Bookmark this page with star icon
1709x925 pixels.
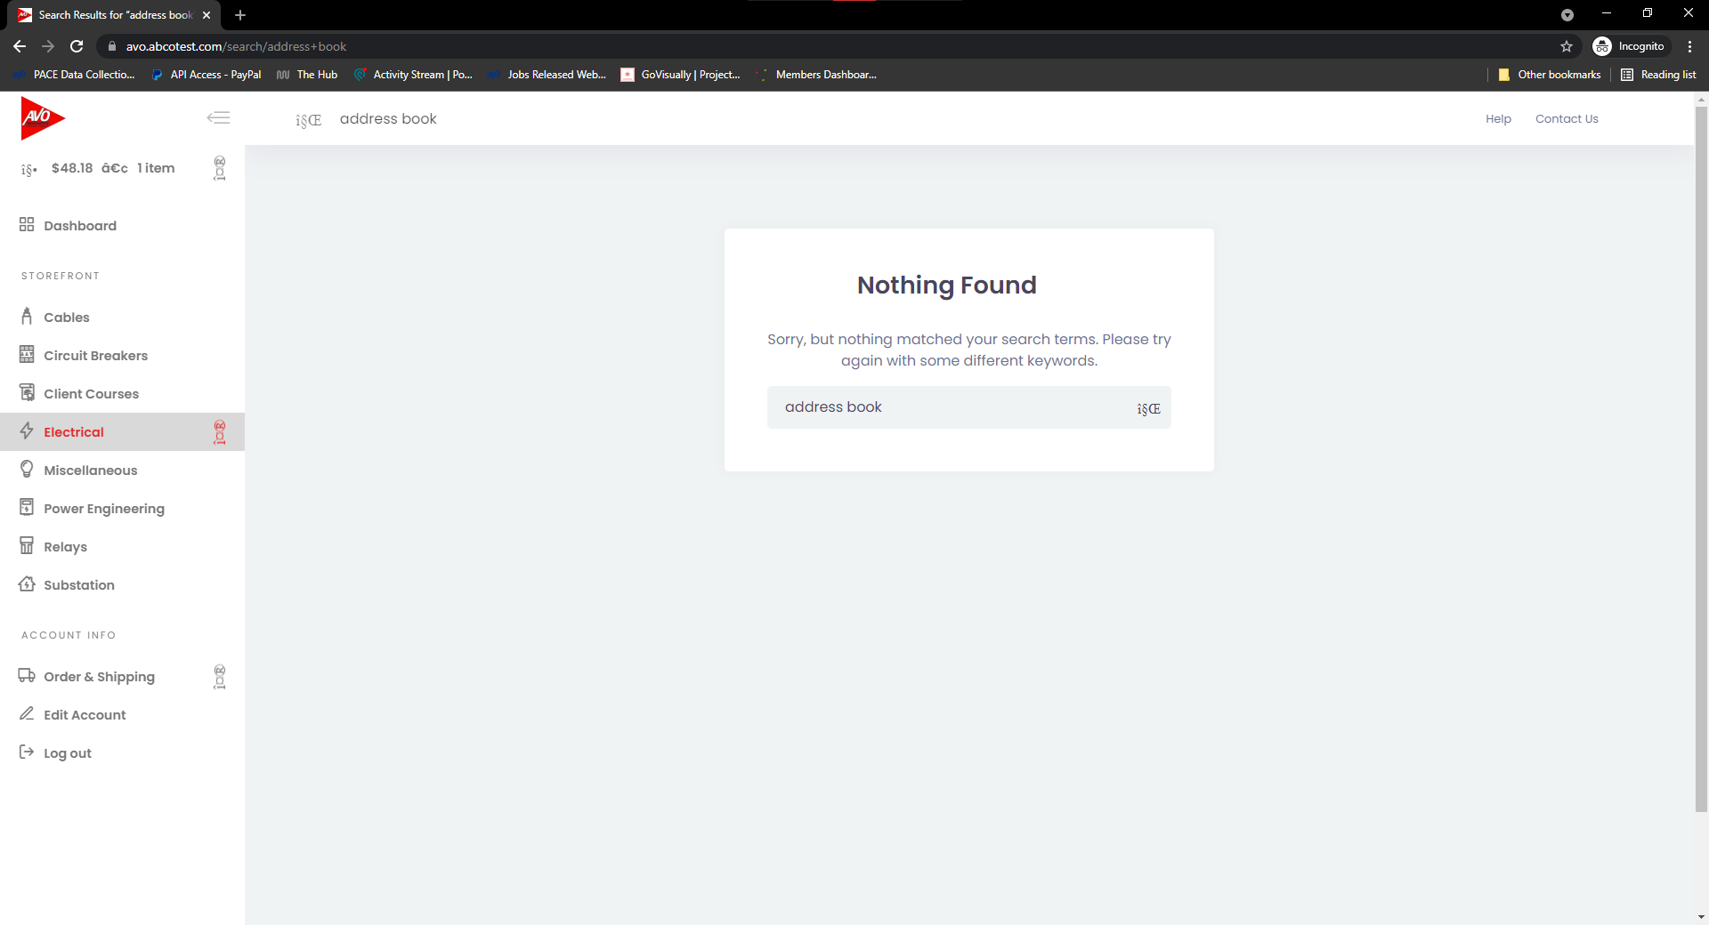[x=1567, y=46]
